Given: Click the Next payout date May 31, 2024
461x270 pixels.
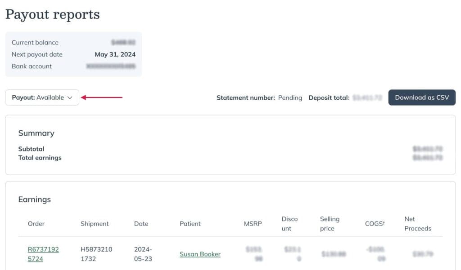Looking at the screenshot, I should tap(115, 54).
